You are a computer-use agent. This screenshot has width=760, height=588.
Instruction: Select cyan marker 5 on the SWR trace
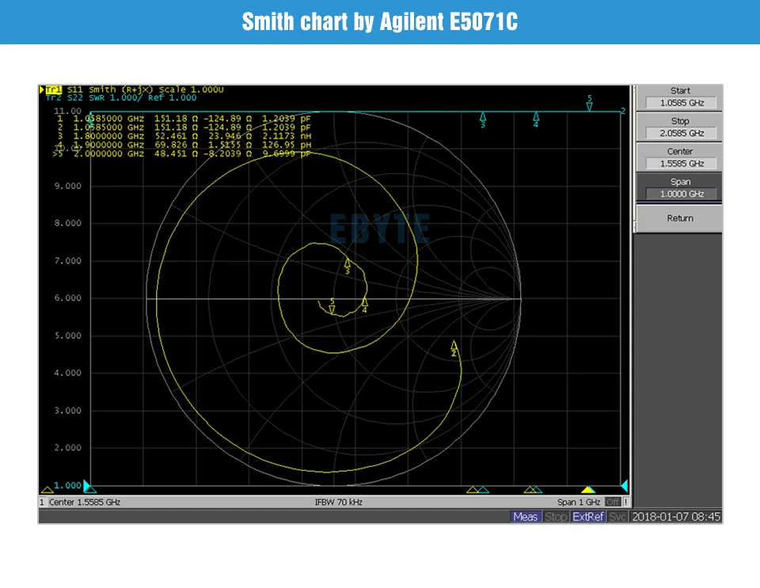(589, 103)
